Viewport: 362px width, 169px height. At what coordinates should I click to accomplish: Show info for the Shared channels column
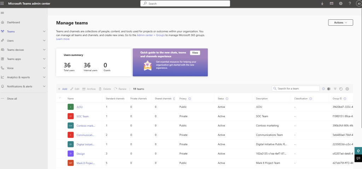pyautogui.click(x=174, y=99)
